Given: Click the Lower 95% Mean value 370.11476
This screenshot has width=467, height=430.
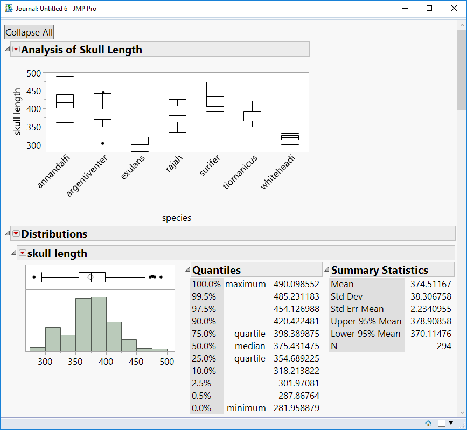Looking at the screenshot, I should click(431, 334).
